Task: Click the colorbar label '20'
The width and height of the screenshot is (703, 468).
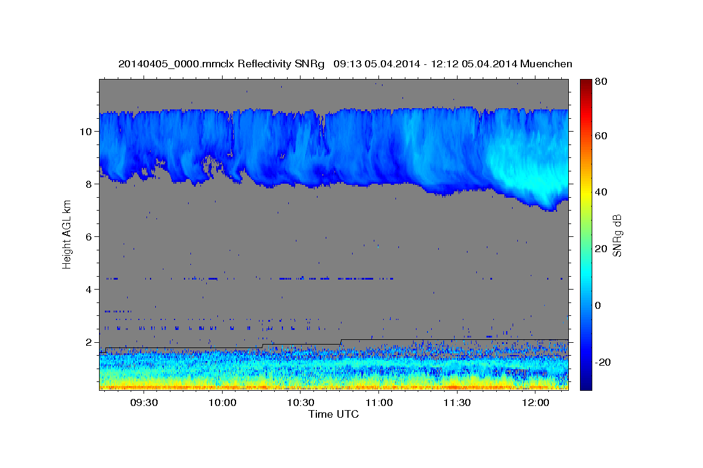Action: click(x=600, y=249)
